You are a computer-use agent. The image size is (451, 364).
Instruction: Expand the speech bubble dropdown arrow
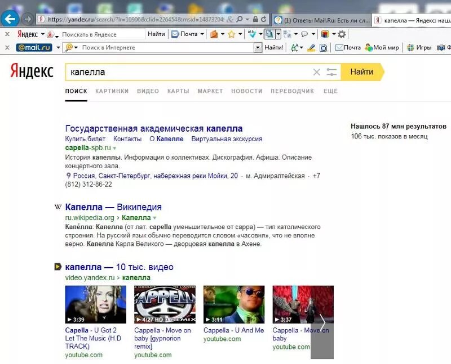click(313, 34)
